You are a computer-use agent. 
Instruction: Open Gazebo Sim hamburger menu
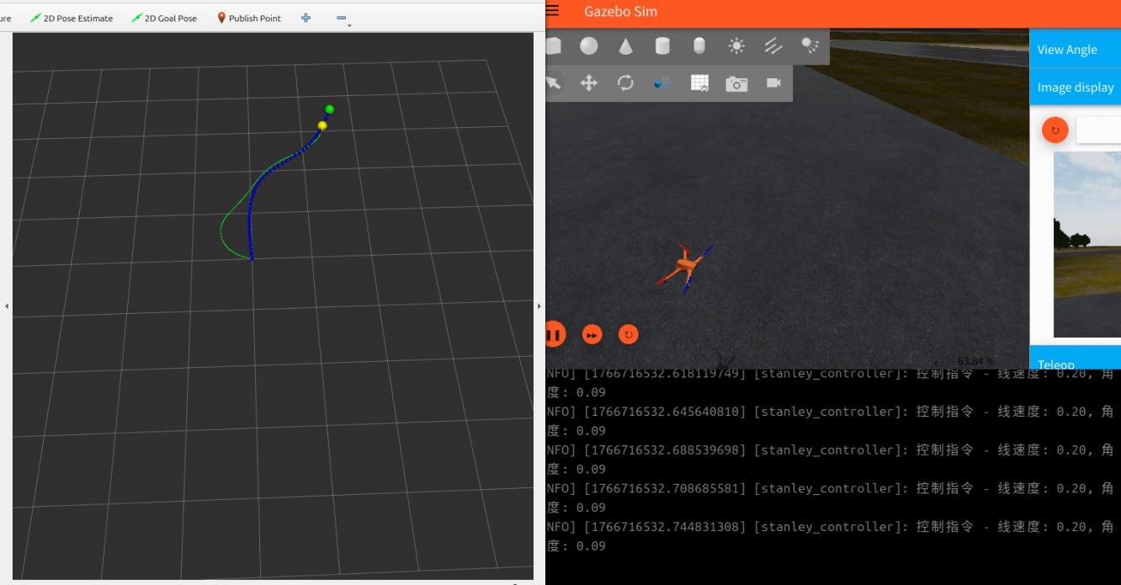[553, 11]
